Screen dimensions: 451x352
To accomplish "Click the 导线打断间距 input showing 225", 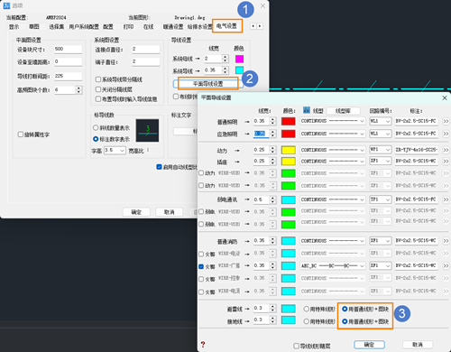I will click(x=69, y=76).
